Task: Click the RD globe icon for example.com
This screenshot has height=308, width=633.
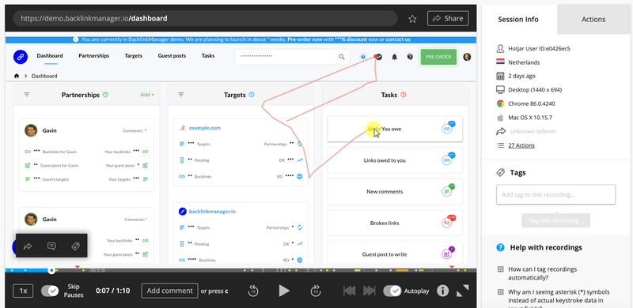Action: [300, 177]
